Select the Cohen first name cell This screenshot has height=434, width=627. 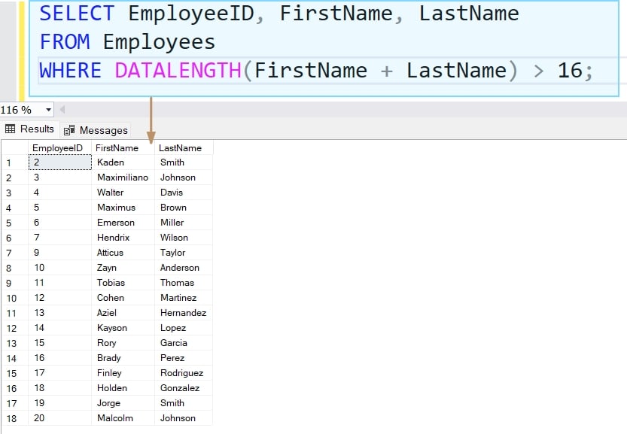pos(123,298)
